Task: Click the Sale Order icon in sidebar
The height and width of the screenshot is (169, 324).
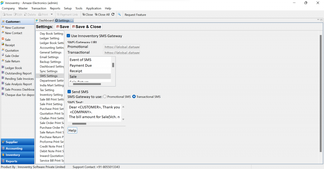Action: pyautogui.click(x=3, y=55)
